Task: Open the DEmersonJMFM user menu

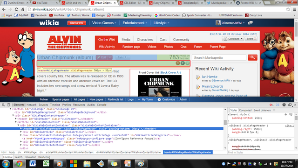Action: [x=230, y=23]
